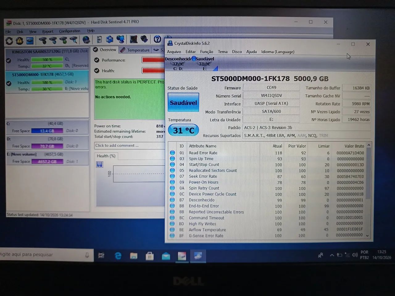Select the Reallocated Sectors Count attribute row

coord(268,171)
